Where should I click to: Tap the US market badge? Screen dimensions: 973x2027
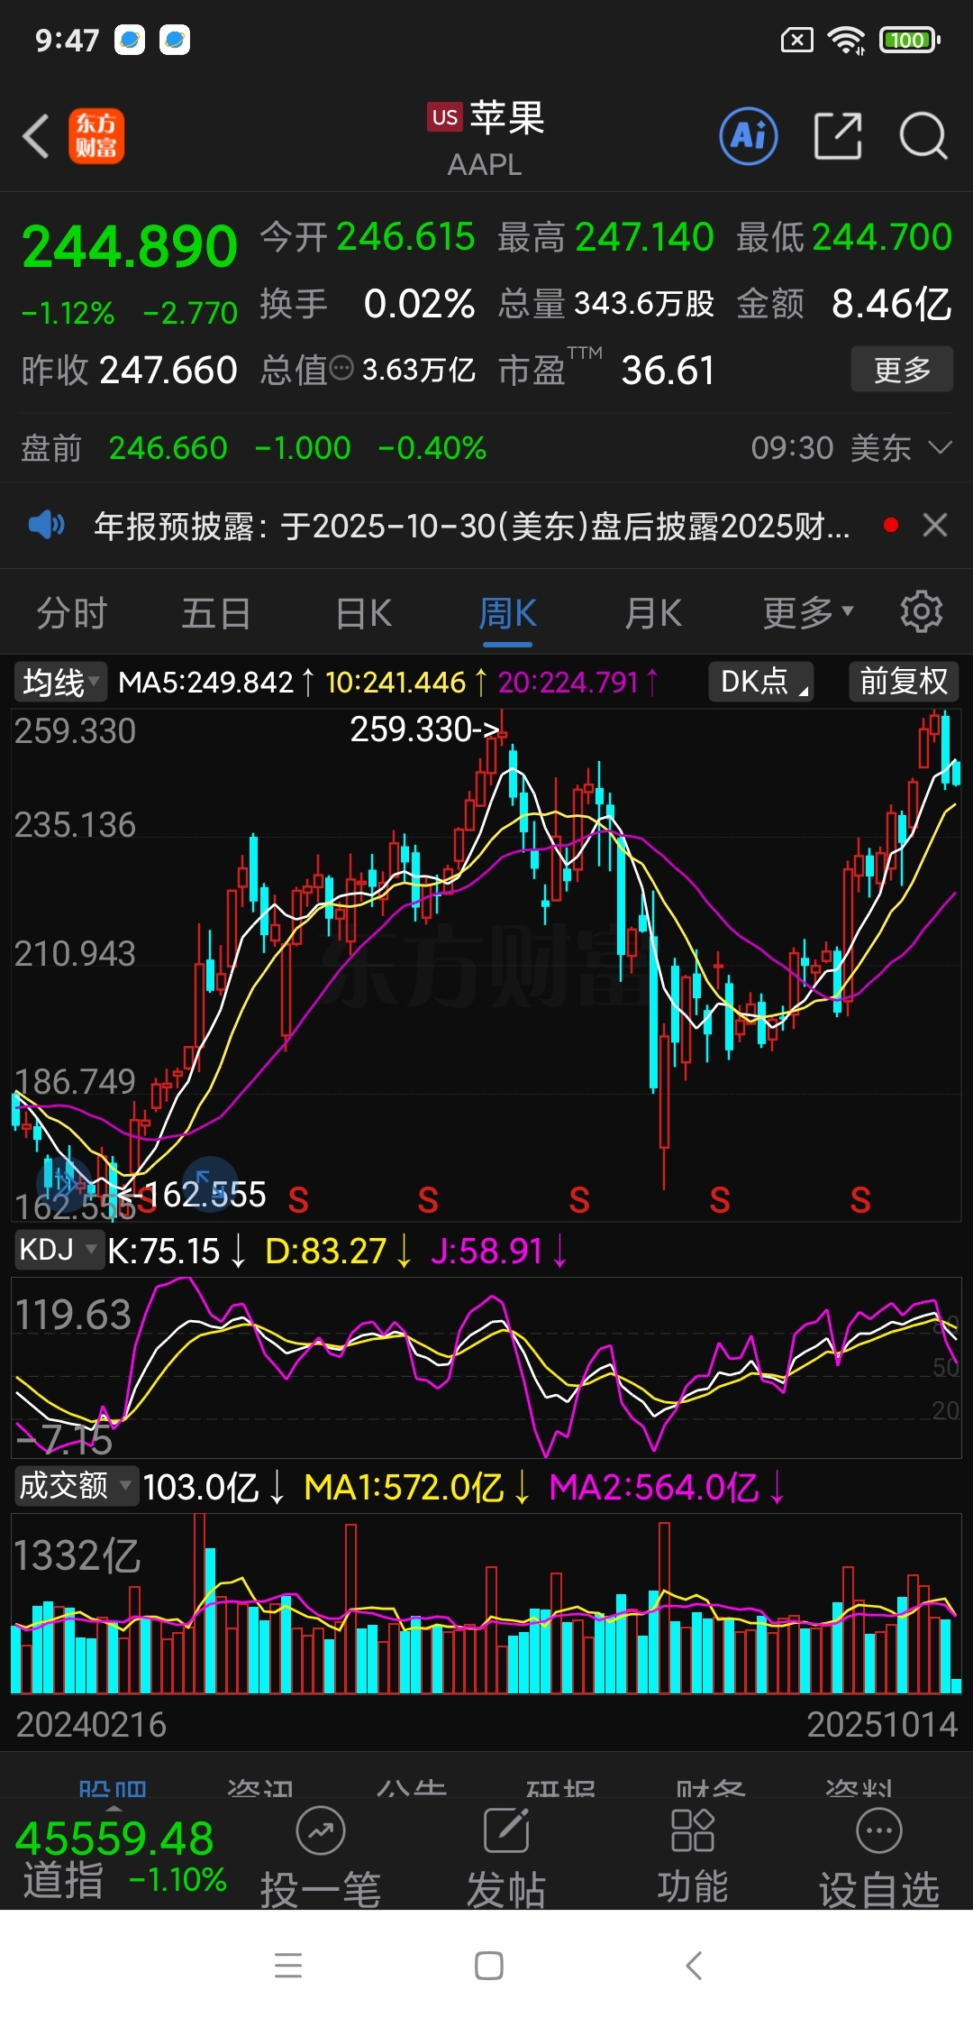coord(445,117)
